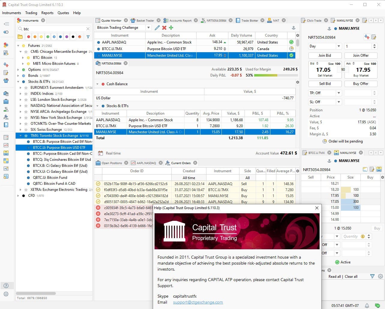Click the notification bell in status bar
Image resolution: width=385 pixels, height=309 pixels.
tap(367, 306)
